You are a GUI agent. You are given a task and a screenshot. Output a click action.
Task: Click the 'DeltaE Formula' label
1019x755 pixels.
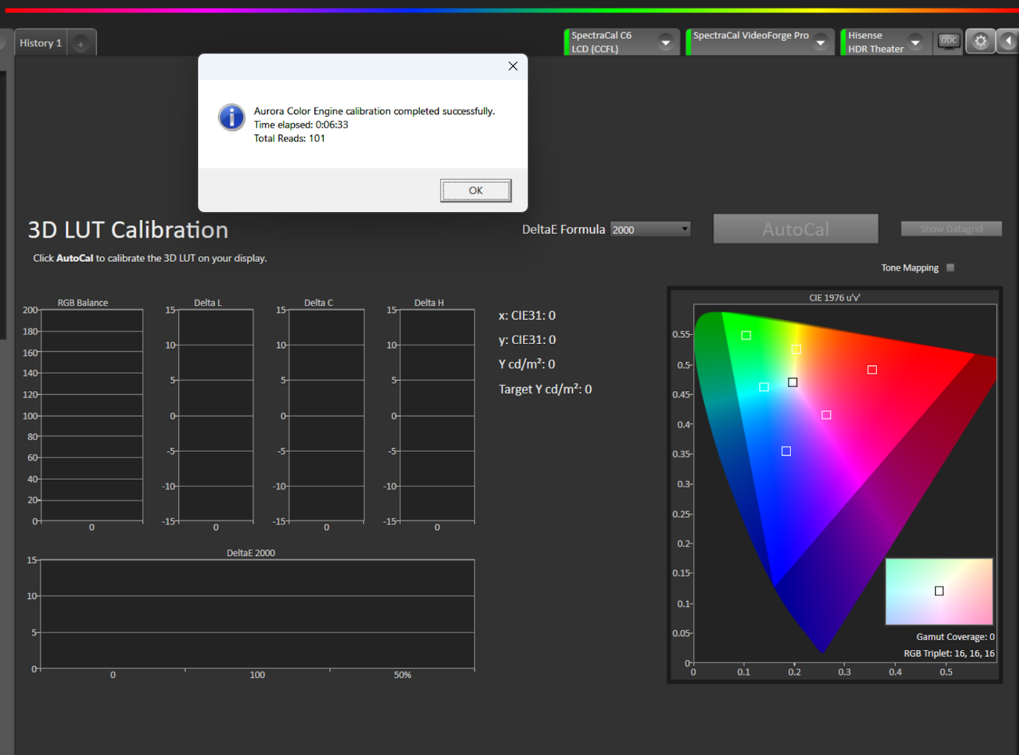click(563, 229)
